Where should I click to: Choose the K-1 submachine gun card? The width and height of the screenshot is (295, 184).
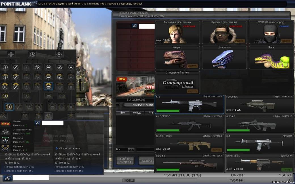pos(260,144)
